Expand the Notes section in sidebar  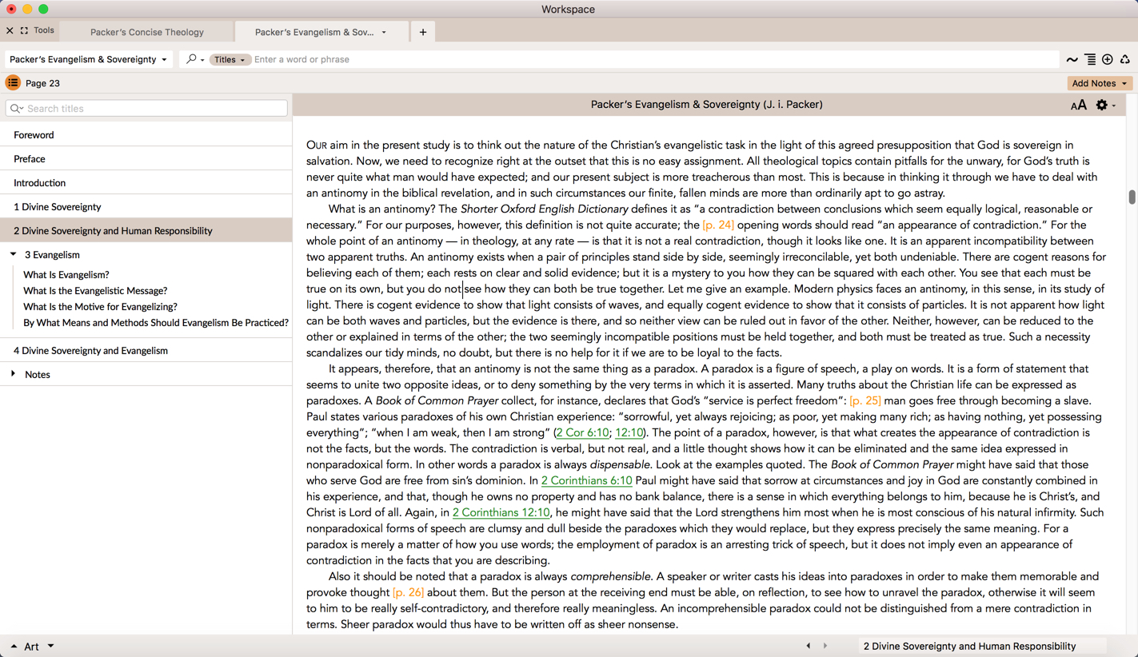(14, 374)
